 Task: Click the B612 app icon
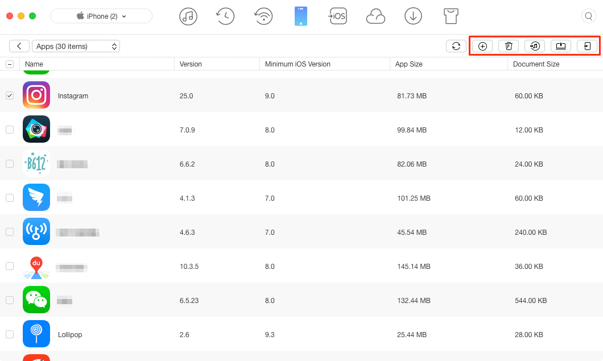[x=36, y=163]
